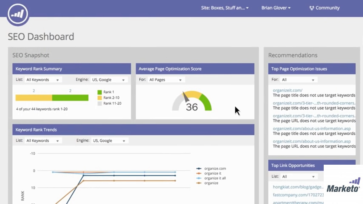Open the All Pages dropdown for optimization score
363x204 pixels.
(166, 80)
